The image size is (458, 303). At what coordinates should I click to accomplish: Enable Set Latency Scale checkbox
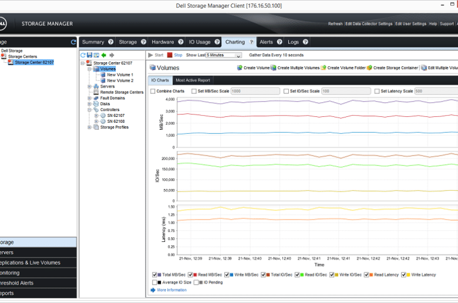point(377,91)
